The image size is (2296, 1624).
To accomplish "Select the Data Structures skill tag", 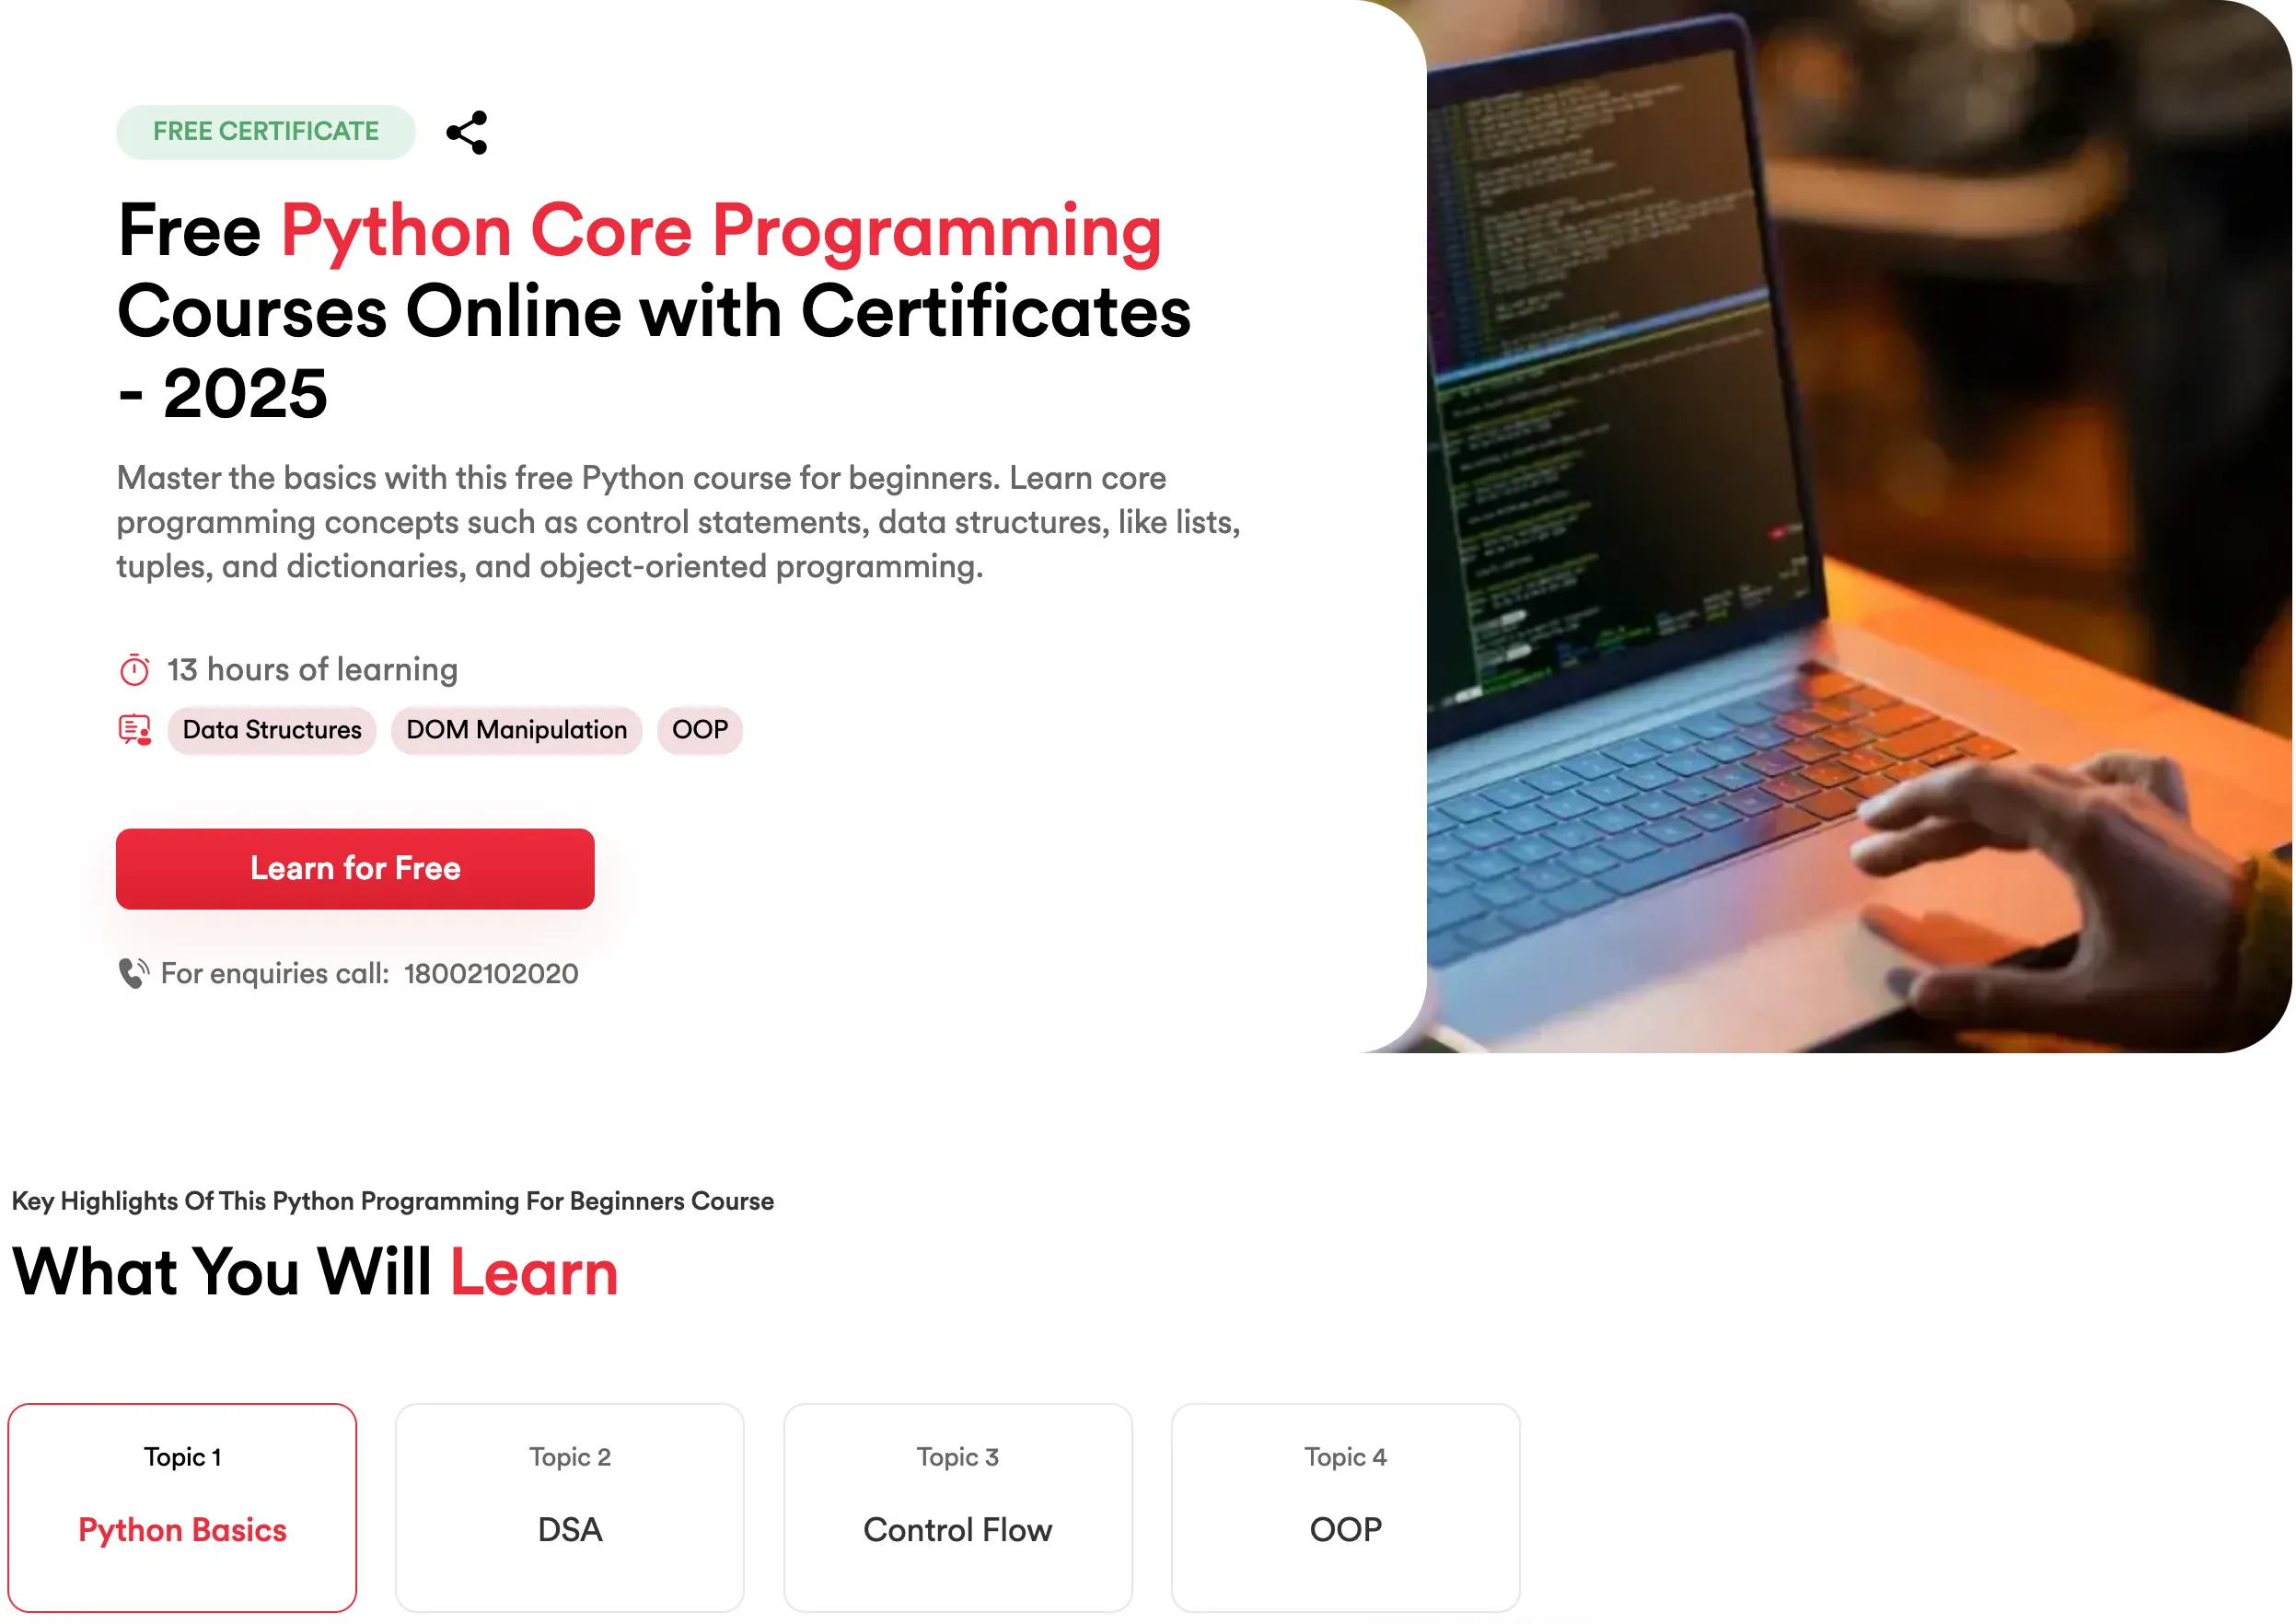I will coord(271,730).
